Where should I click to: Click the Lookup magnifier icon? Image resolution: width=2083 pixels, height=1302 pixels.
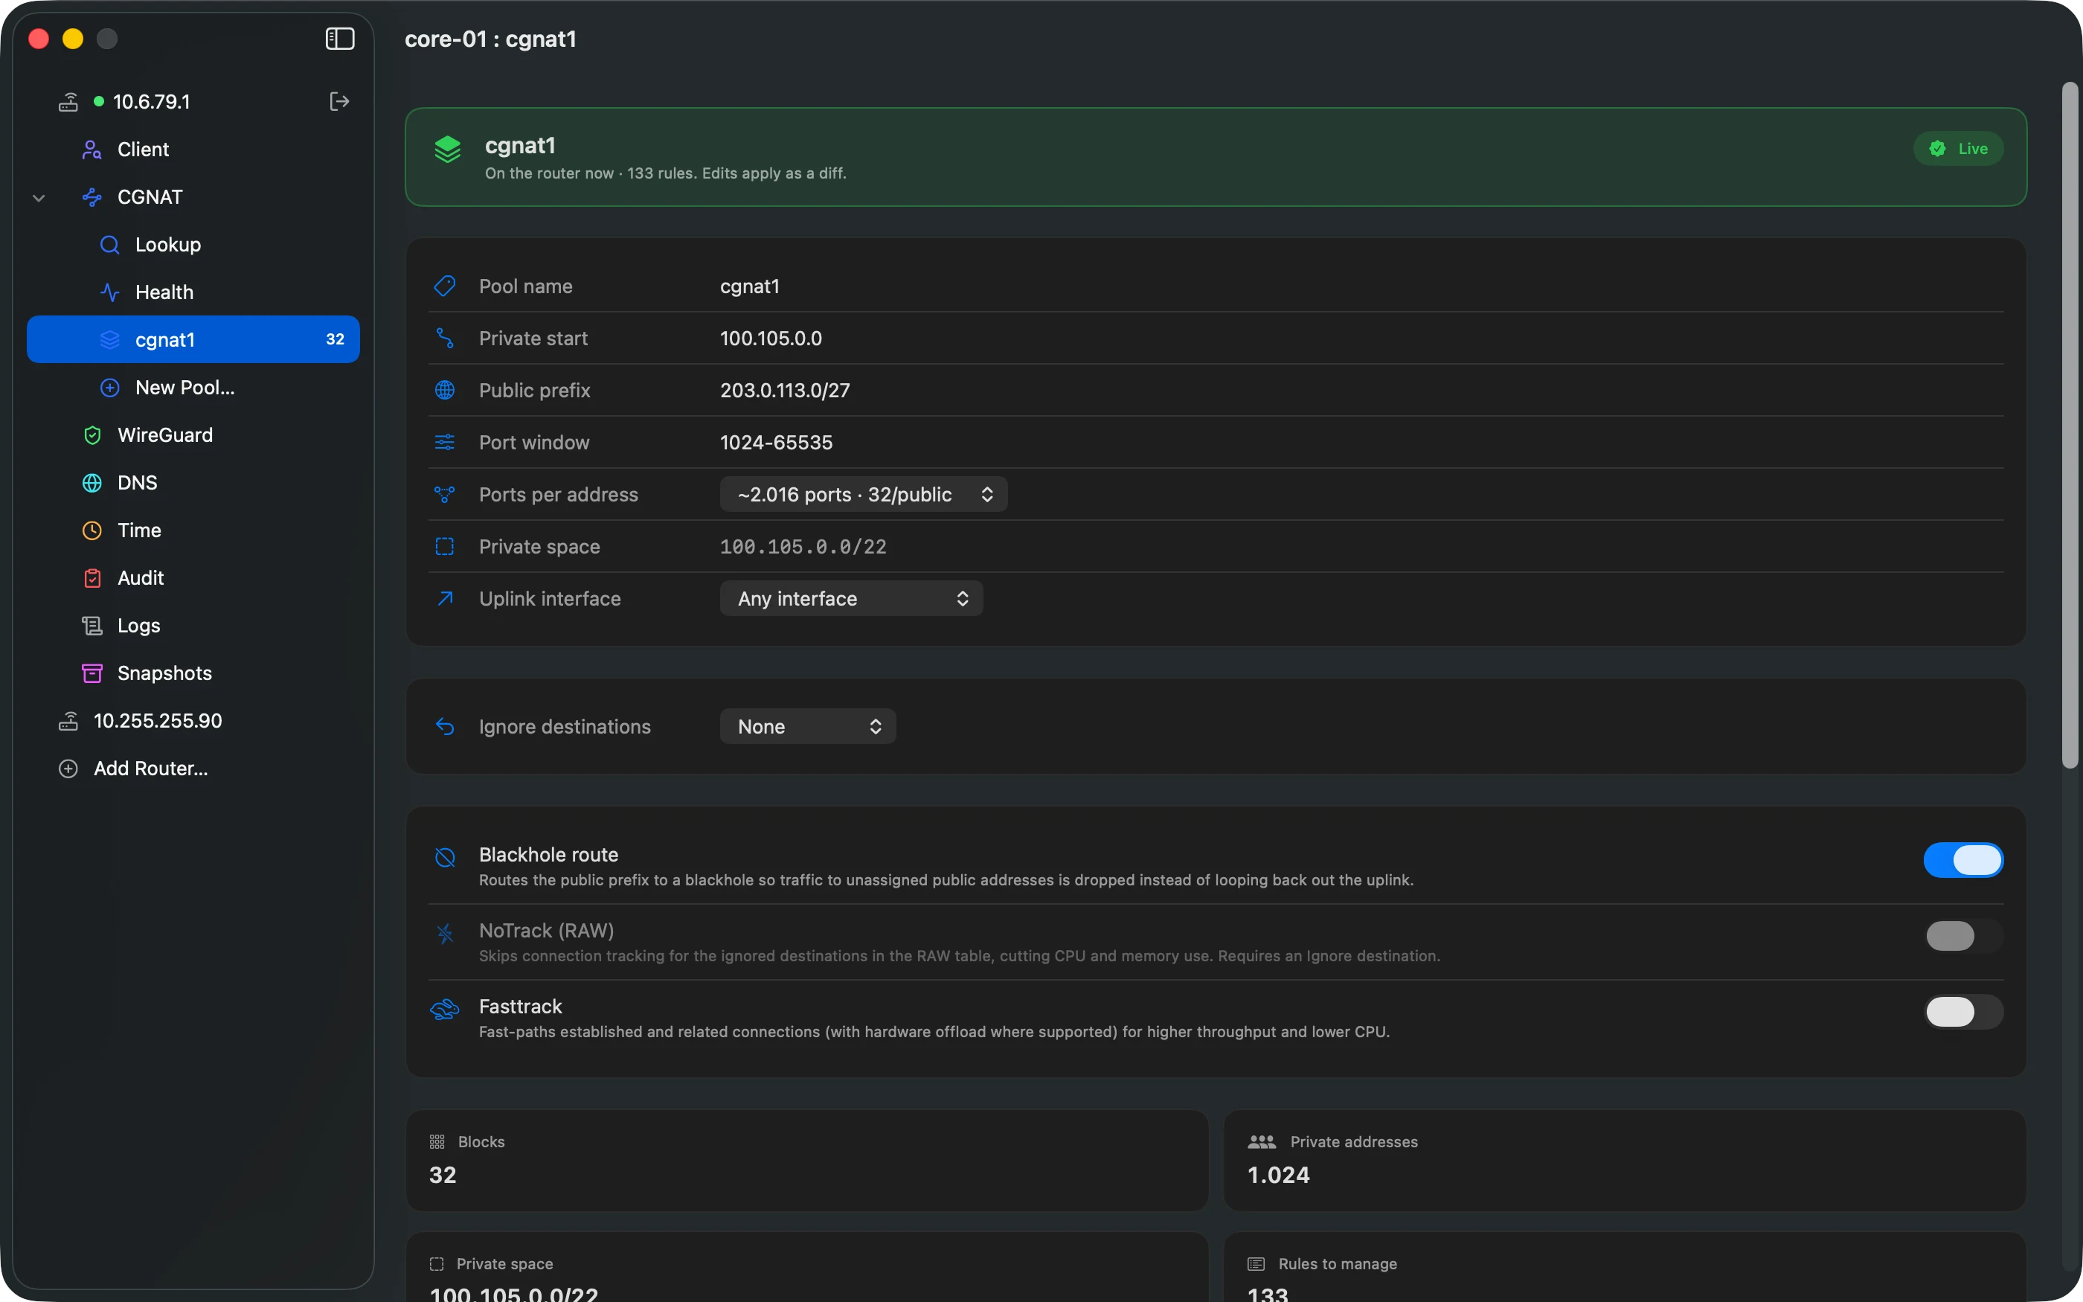109,245
